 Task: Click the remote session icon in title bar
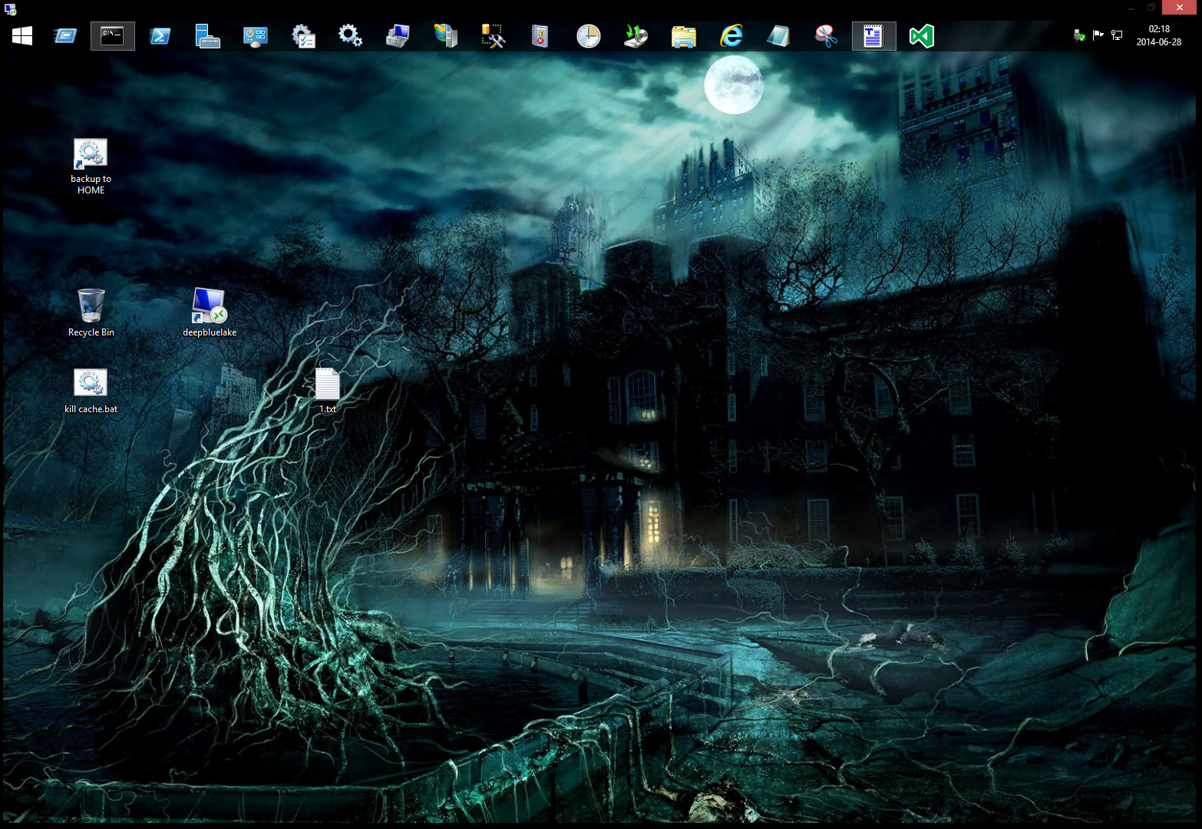tap(10, 8)
